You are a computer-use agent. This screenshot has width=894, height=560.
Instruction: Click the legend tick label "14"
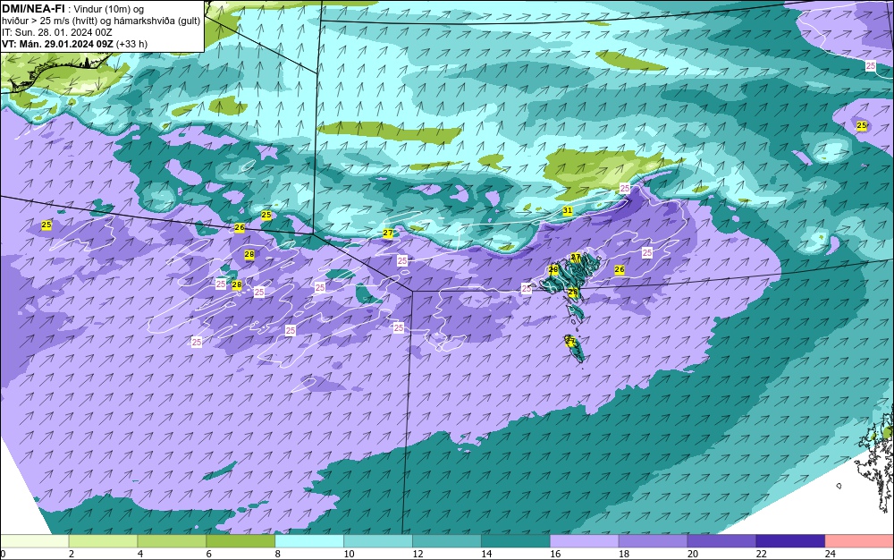pyautogui.click(x=486, y=554)
